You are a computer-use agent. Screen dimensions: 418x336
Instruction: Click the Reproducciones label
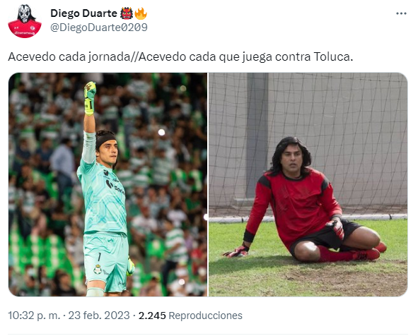coord(205,316)
